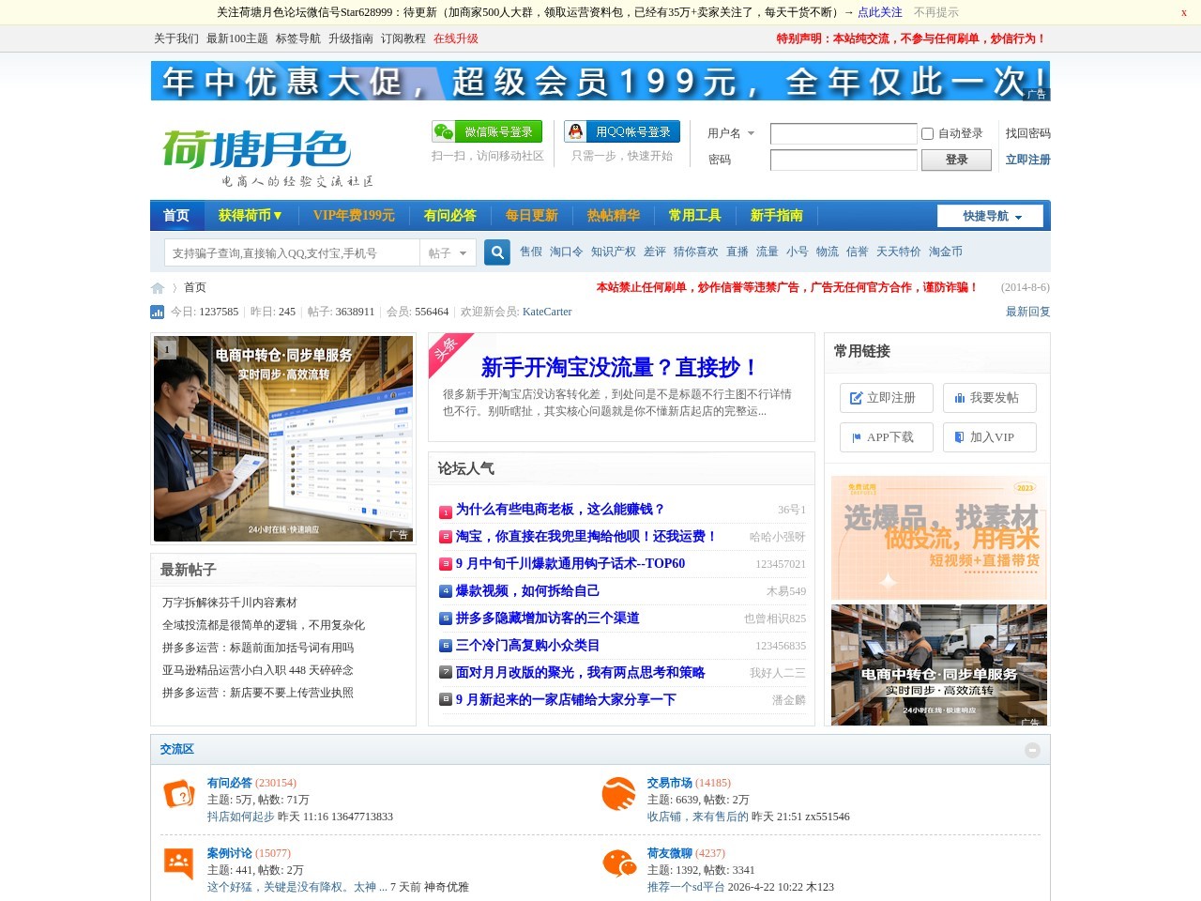Image resolution: width=1201 pixels, height=901 pixels.
Task: Click 点此关注 in the top notice
Action: pos(880,12)
